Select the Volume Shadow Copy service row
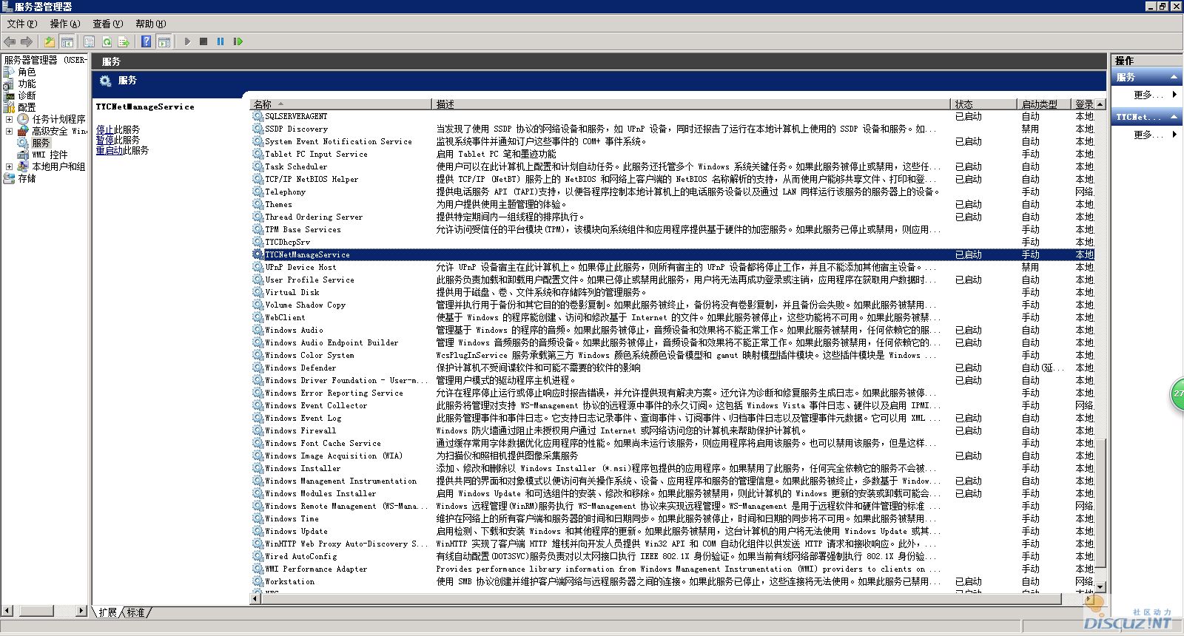 [673, 305]
